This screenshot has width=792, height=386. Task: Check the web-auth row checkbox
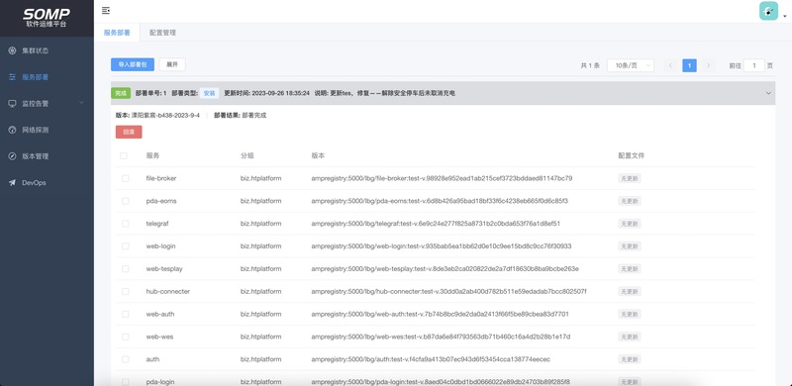click(x=126, y=314)
